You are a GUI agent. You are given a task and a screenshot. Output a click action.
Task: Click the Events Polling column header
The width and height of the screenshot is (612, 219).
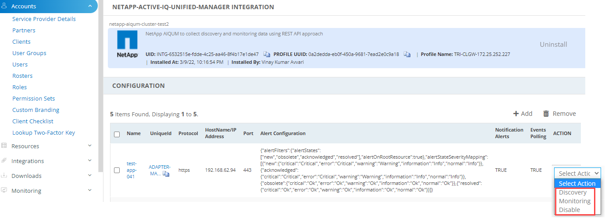click(538, 133)
